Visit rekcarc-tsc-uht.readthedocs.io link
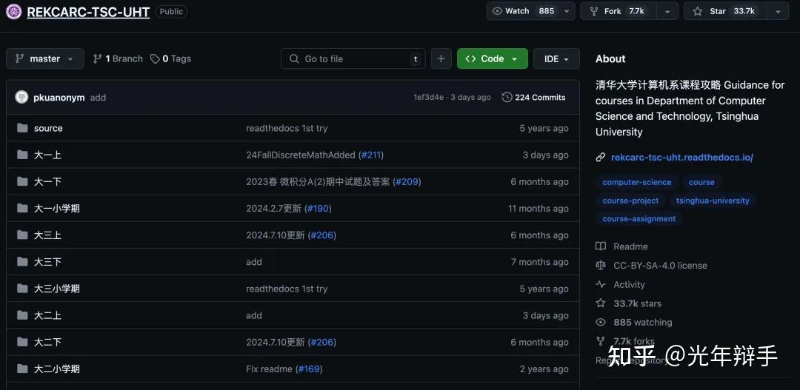Image resolution: width=800 pixels, height=390 pixels. (682, 157)
